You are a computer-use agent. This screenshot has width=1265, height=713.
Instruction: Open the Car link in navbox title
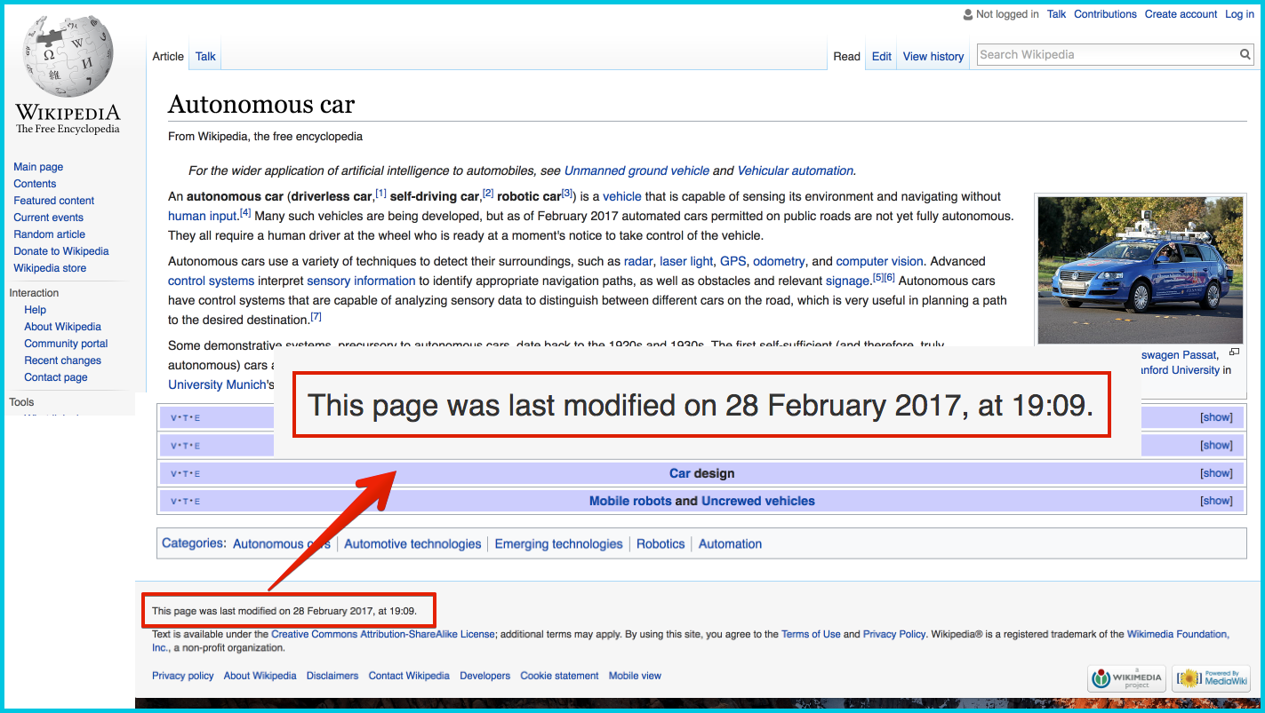[679, 473]
